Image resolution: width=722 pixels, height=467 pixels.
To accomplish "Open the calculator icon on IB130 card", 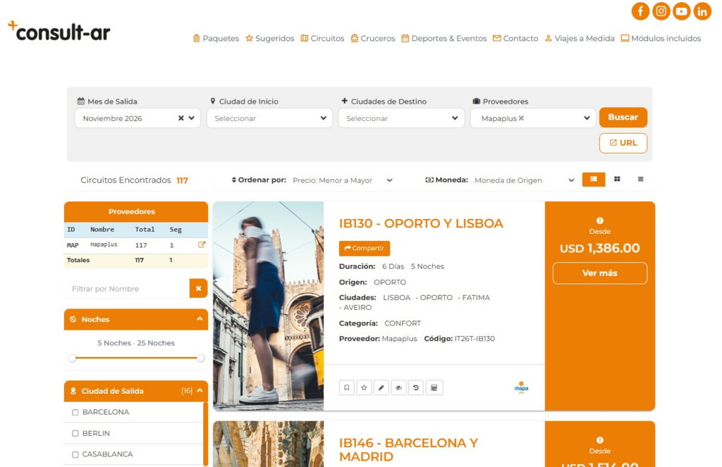I will click(434, 387).
